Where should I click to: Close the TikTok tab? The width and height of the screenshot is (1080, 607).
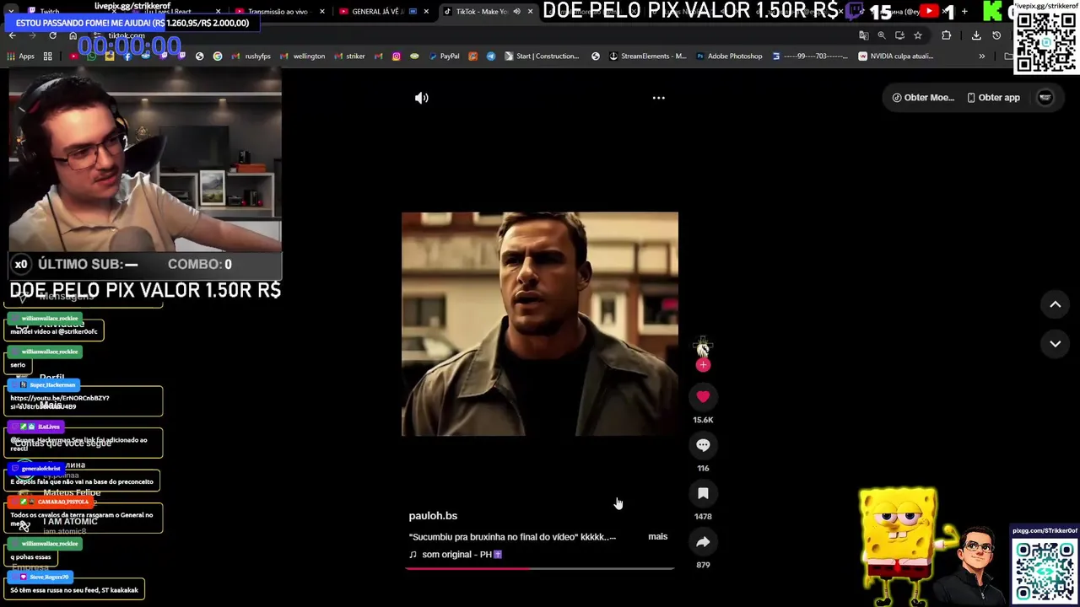click(x=530, y=12)
